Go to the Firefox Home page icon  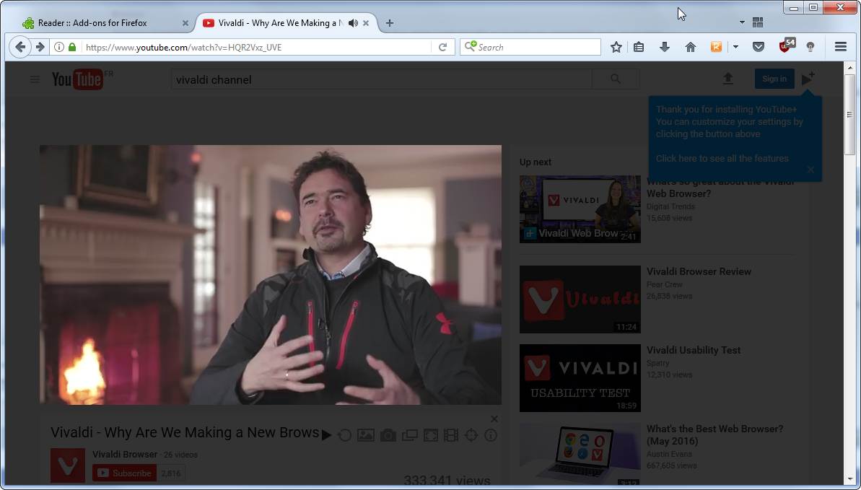click(x=691, y=47)
